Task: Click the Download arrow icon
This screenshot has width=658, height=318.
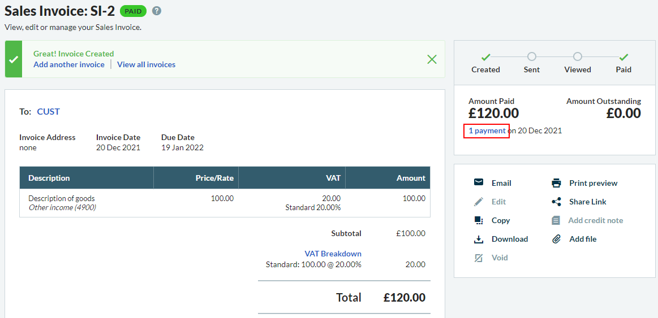Action: [x=479, y=239]
